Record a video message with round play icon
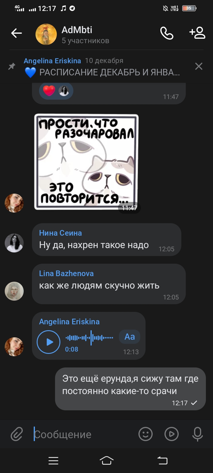 click(x=172, y=434)
